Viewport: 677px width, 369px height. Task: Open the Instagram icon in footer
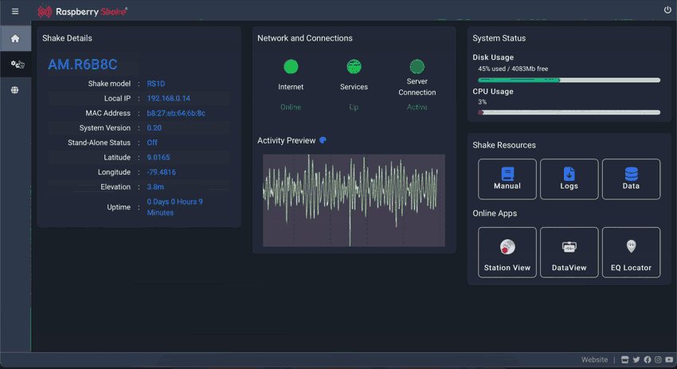(x=658, y=359)
